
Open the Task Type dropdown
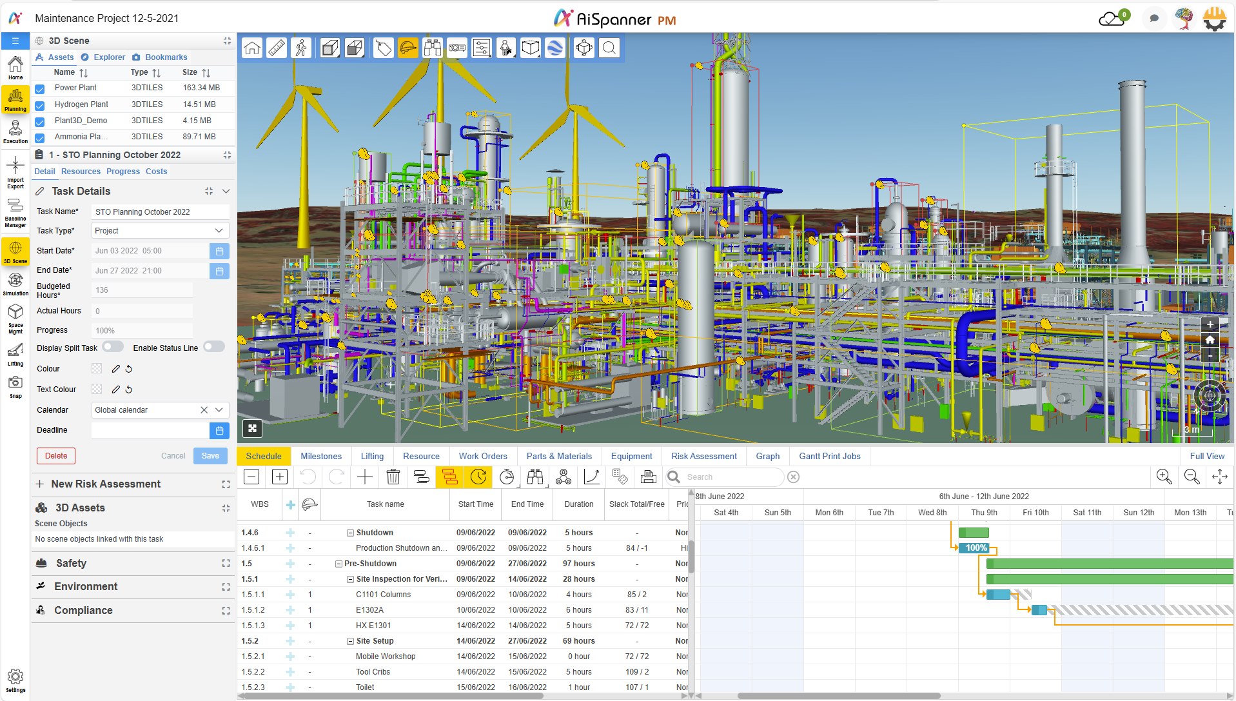coord(160,231)
